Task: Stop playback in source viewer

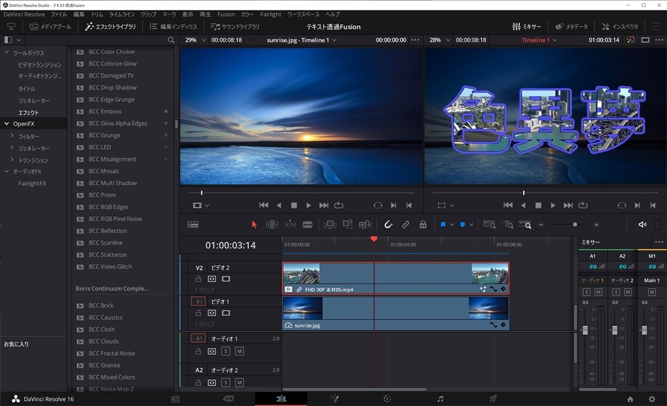Action: click(x=294, y=205)
